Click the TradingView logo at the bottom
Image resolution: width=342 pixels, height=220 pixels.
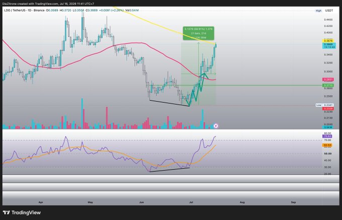point(22,212)
